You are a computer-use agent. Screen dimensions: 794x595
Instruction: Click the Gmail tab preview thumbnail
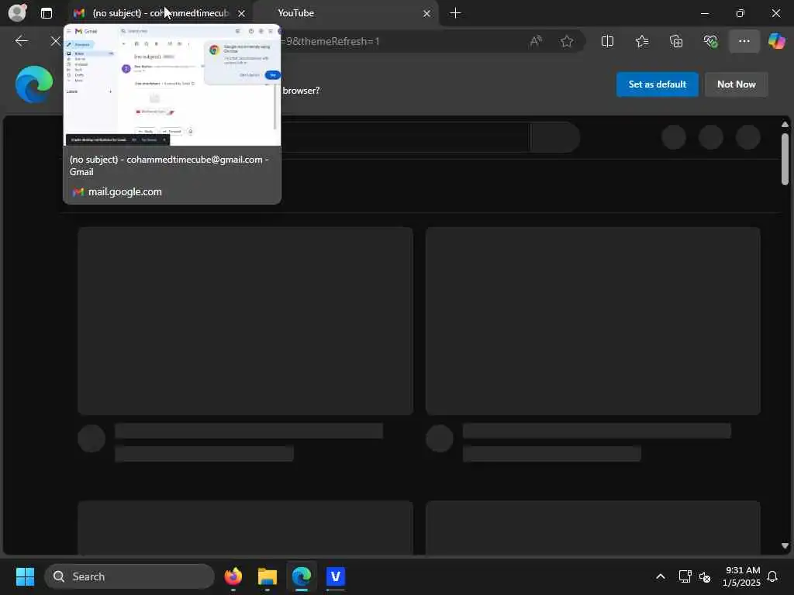click(x=172, y=85)
